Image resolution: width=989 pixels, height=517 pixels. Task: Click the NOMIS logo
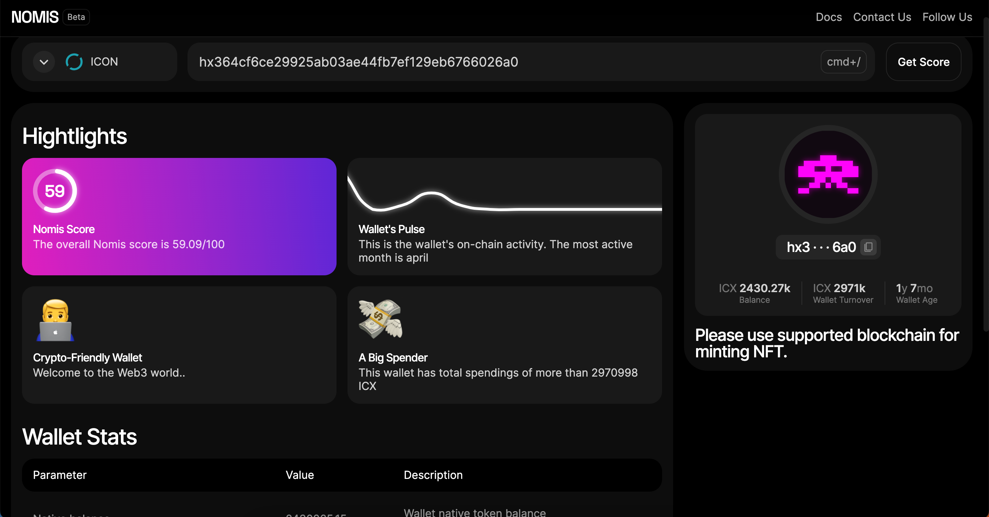35,17
